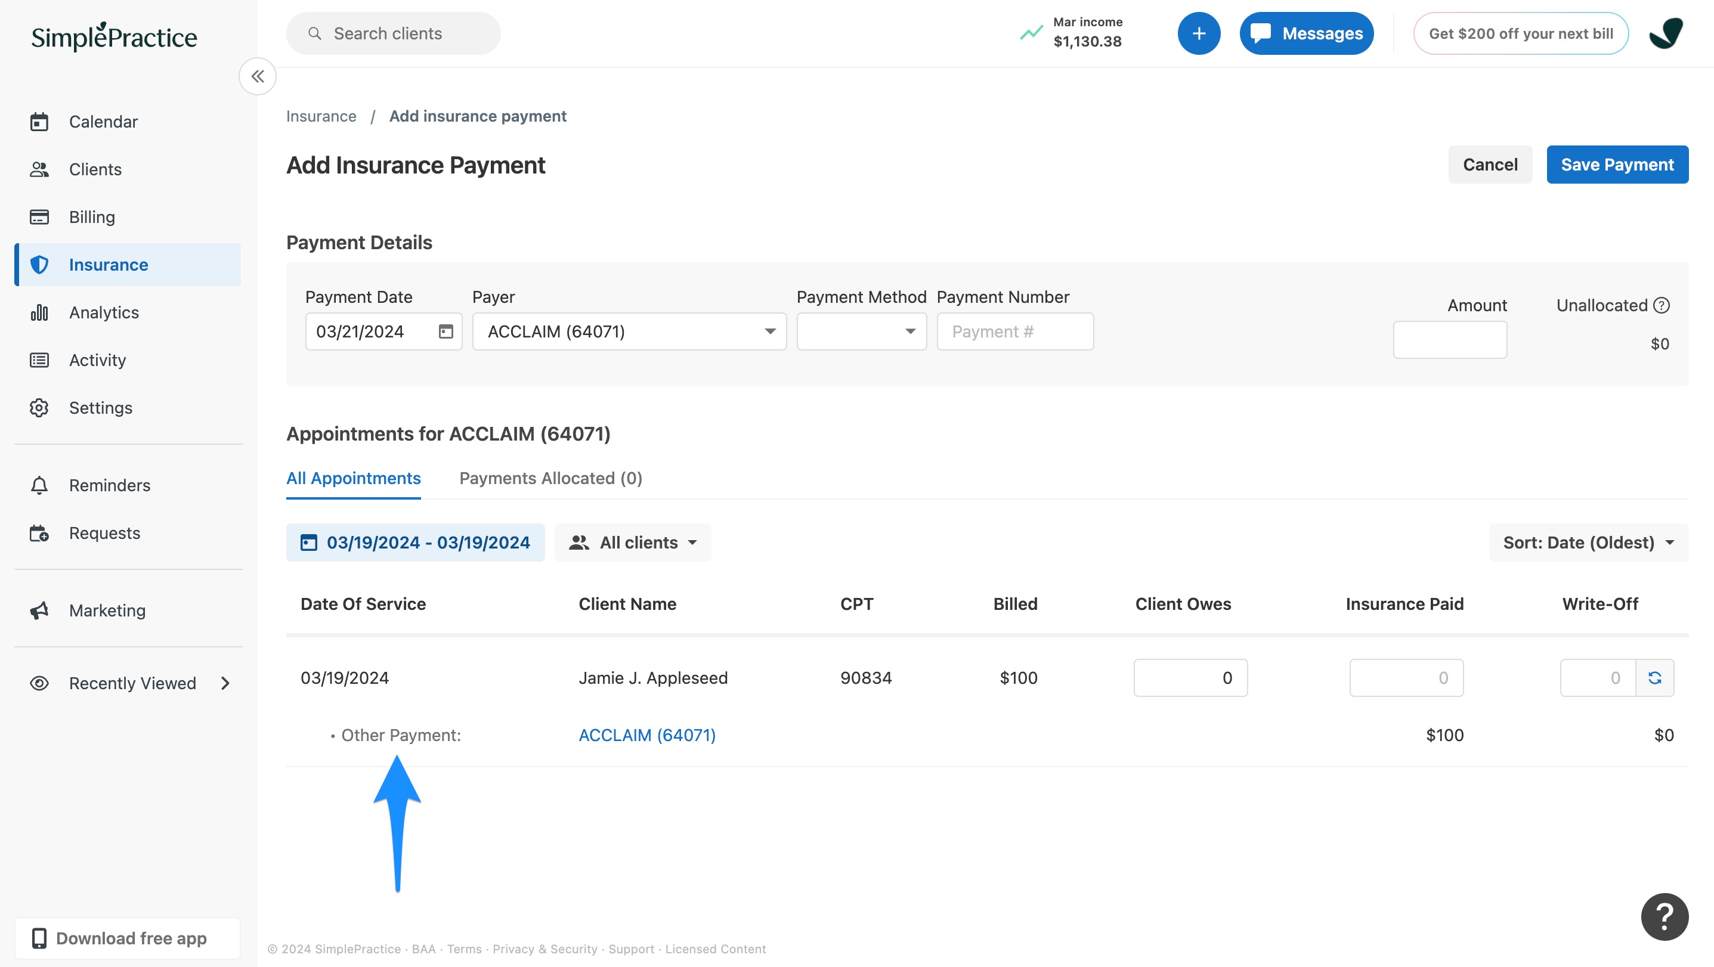Screen dimensions: 1714x967
Task: Click Insurance Paid field for Jamie Appleseed
Action: (x=1406, y=678)
